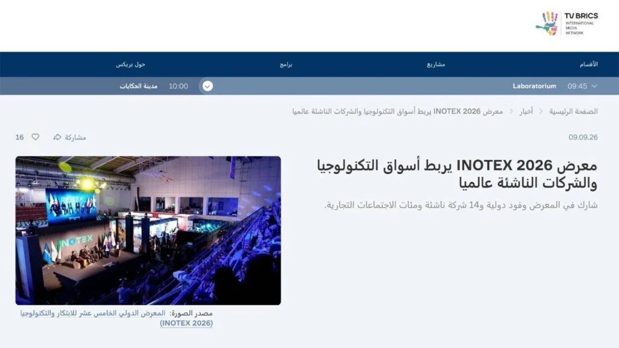Go to الصفحة الرئيسية breadcrumb
Image resolution: width=619 pixels, height=348 pixels.
573,112
